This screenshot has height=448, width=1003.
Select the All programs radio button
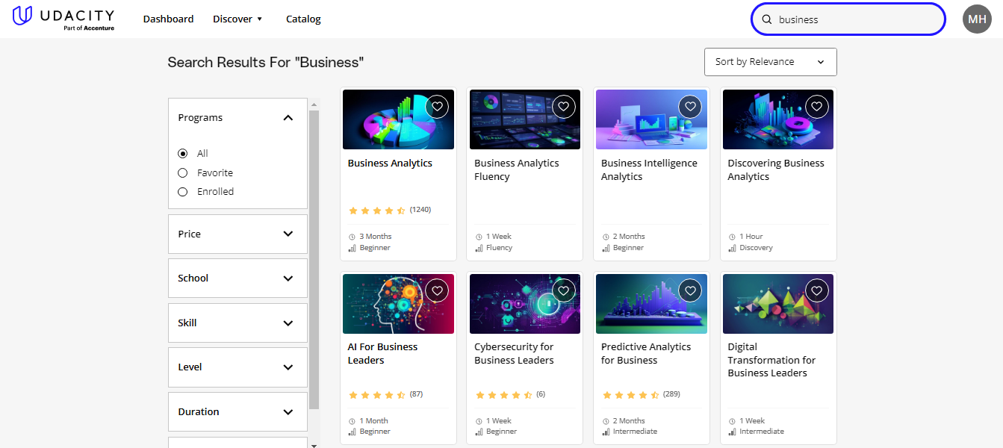pos(182,153)
